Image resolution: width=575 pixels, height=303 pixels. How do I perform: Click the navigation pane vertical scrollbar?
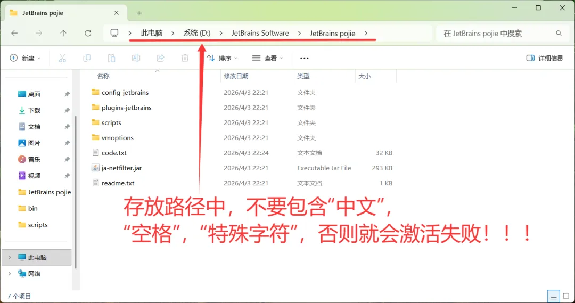pyautogui.click(x=76, y=192)
